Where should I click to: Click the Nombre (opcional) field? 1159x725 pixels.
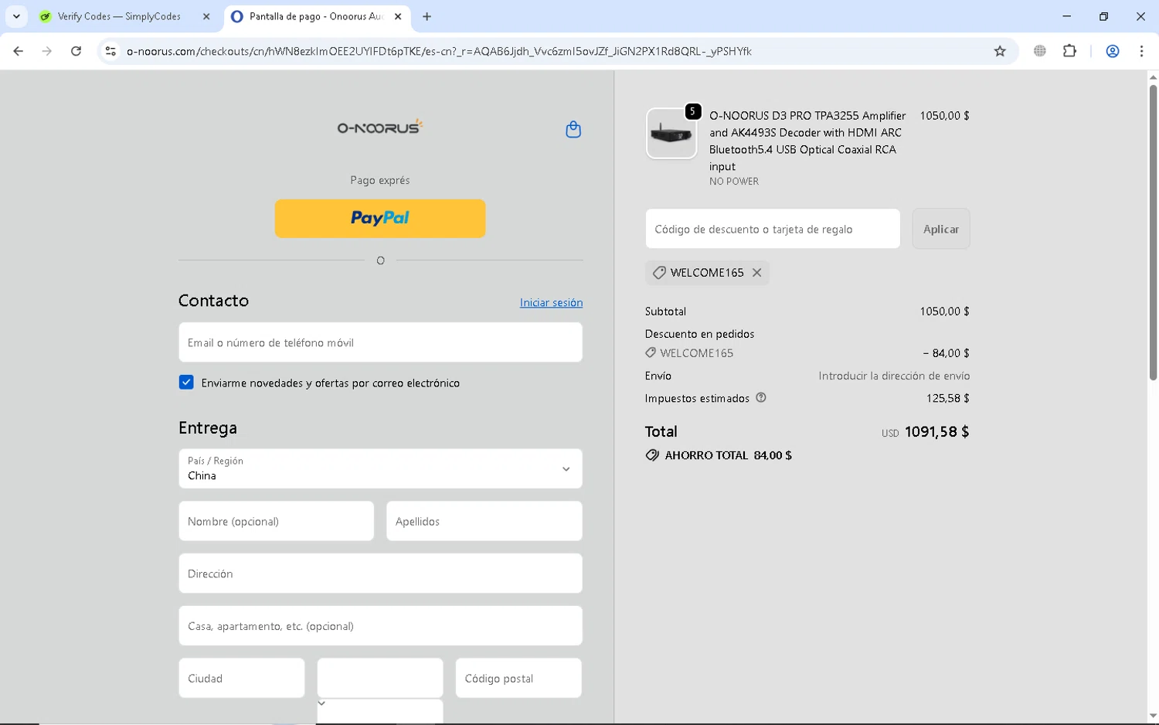pos(276,521)
